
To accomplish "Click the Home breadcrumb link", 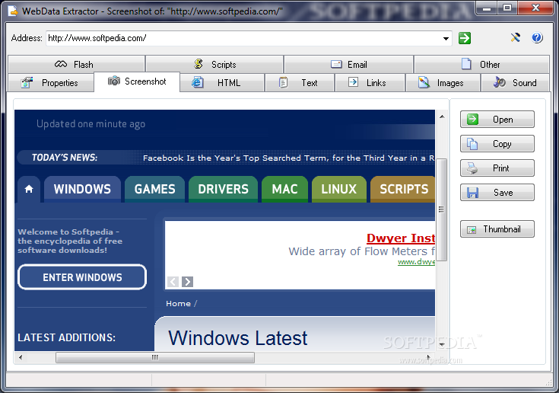I will point(178,303).
